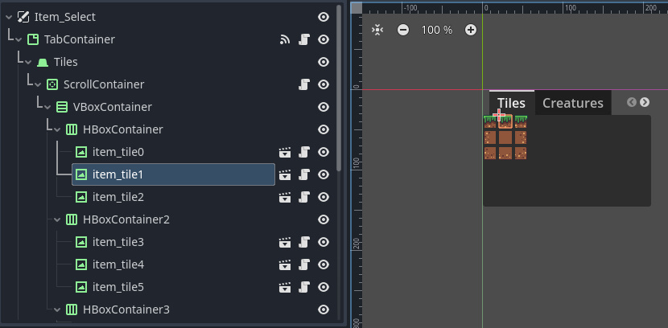Toggle visibility of item_tile0

[324, 152]
